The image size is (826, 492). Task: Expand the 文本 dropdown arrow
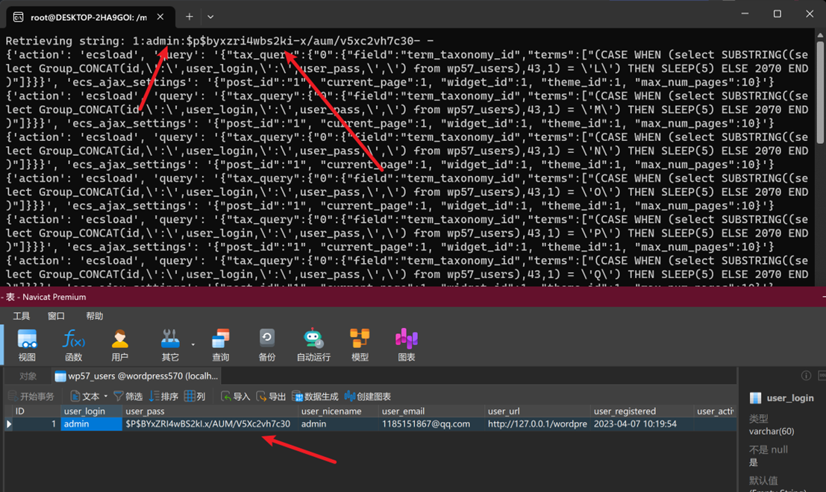click(106, 397)
